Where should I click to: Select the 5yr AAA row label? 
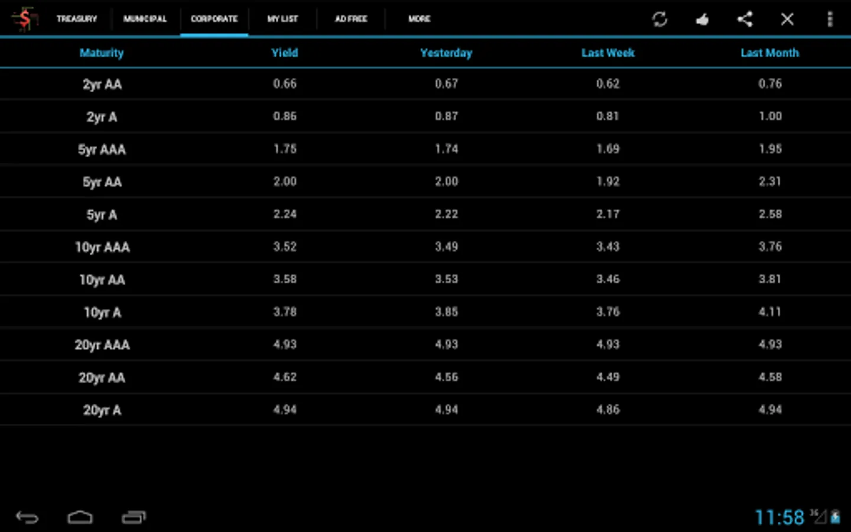(102, 150)
